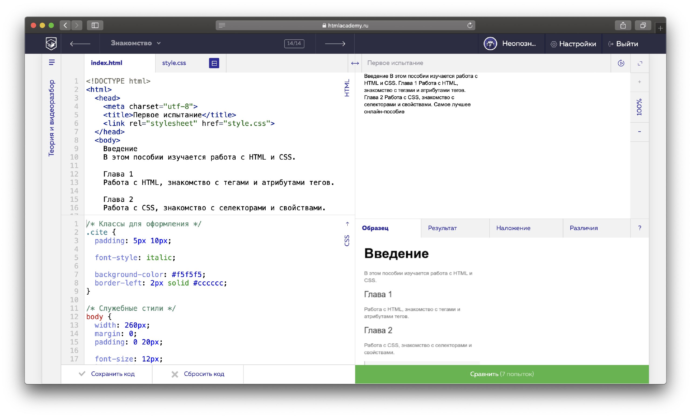Click the question mark help icon

pyautogui.click(x=639, y=228)
